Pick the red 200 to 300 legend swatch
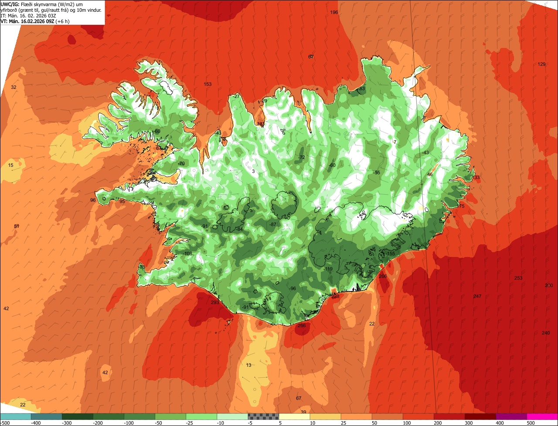 tap(449, 416)
